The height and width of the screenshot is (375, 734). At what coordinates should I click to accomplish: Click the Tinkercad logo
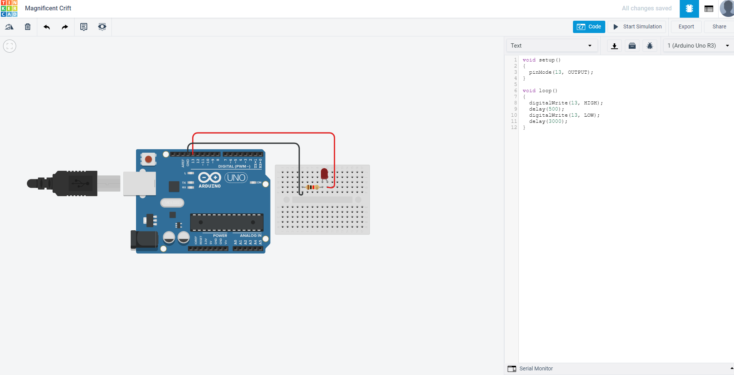pos(9,8)
